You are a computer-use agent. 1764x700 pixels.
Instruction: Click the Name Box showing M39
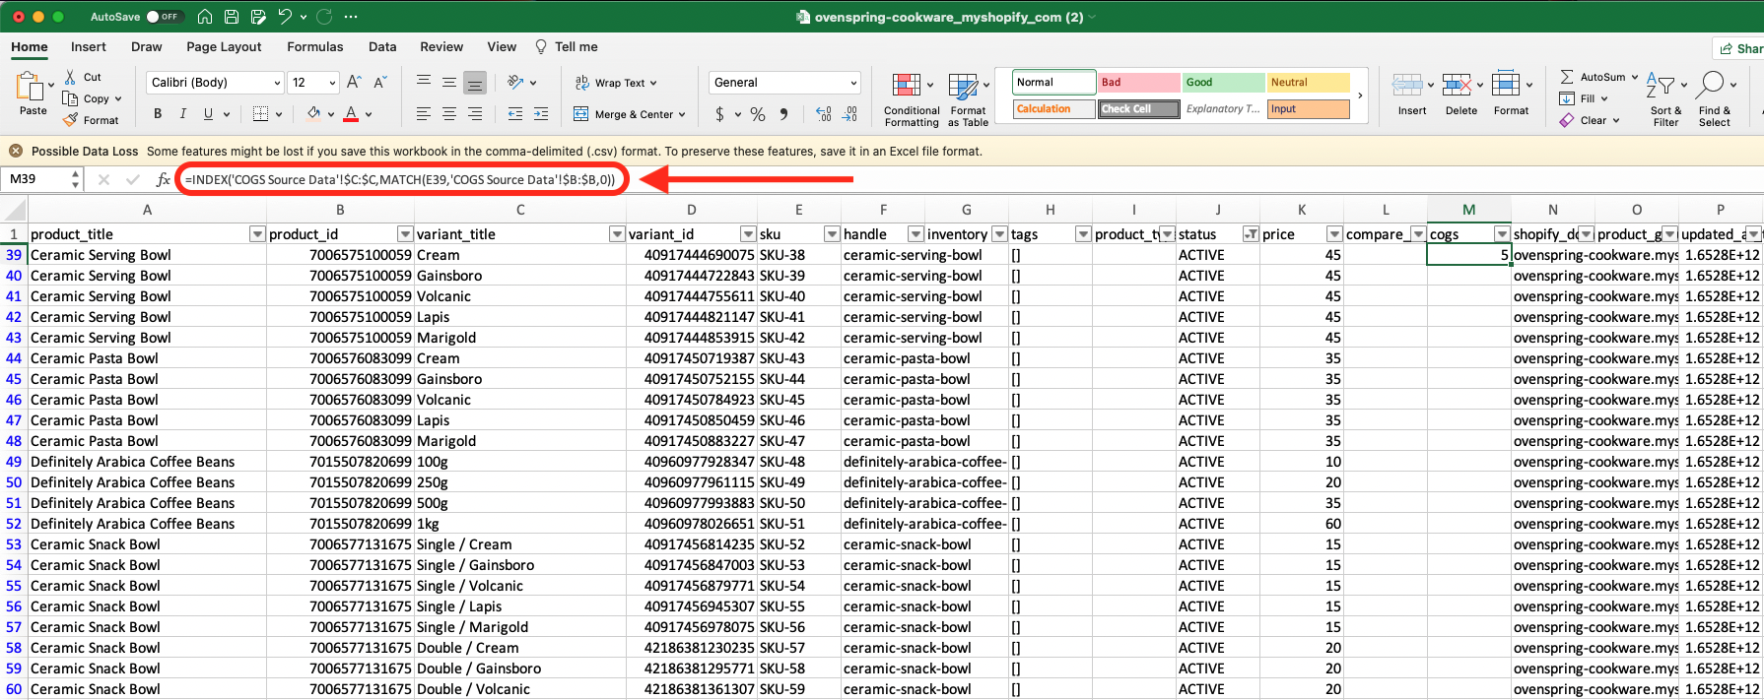pos(35,179)
